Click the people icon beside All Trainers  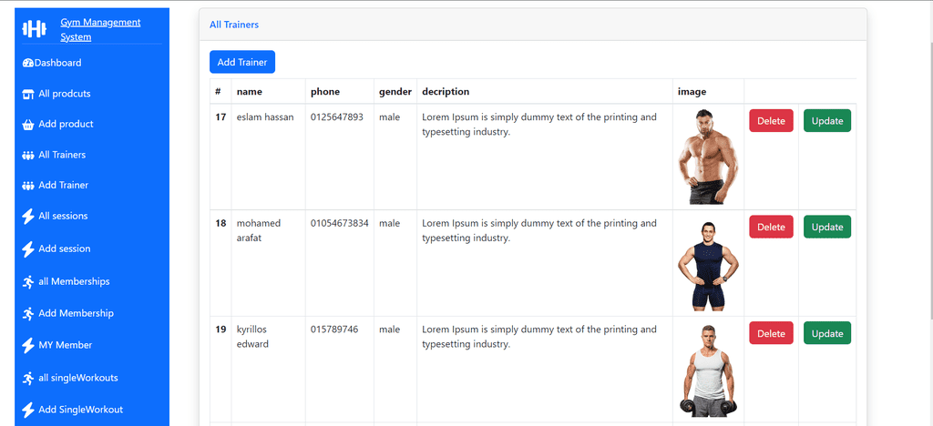click(x=27, y=155)
